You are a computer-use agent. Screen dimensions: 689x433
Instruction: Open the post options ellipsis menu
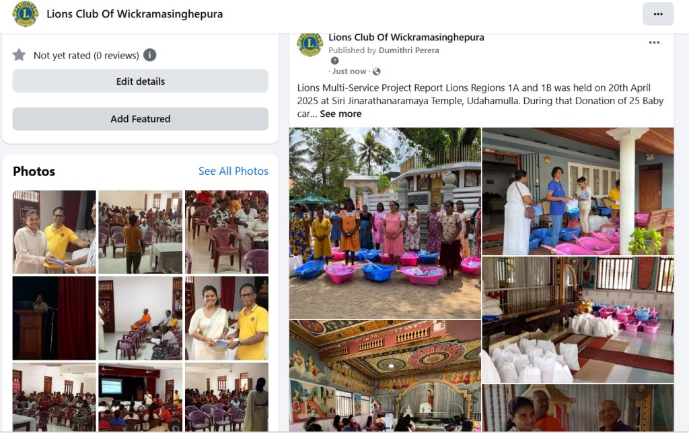(654, 42)
